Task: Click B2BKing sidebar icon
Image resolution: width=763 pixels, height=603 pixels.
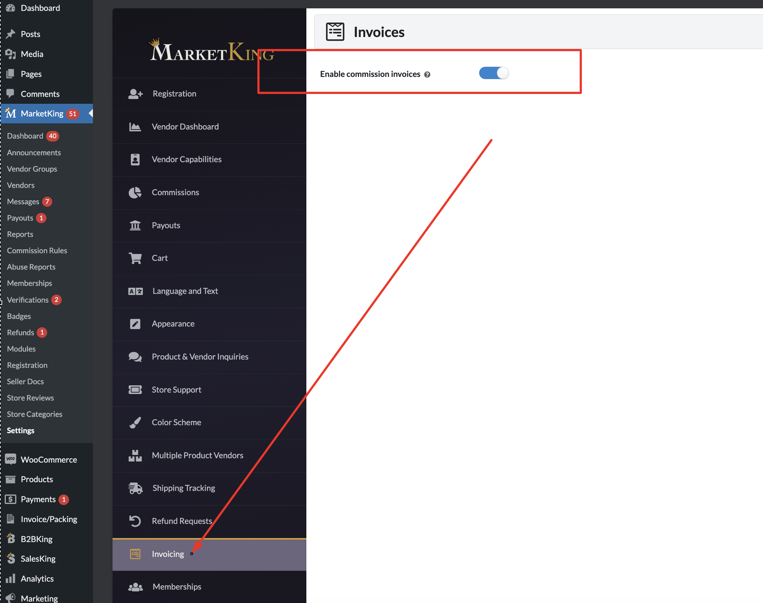Action: tap(11, 539)
